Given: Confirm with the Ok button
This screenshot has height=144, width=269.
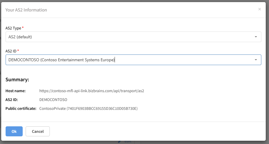Looking at the screenshot, I should point(14,131).
